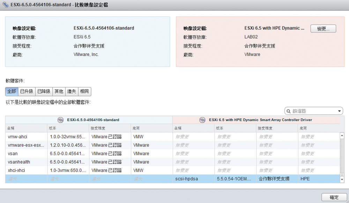Sort by 版本 column under ESXi-6.5.0-4564106-standard
349x203 pixels.
[x=68, y=128]
